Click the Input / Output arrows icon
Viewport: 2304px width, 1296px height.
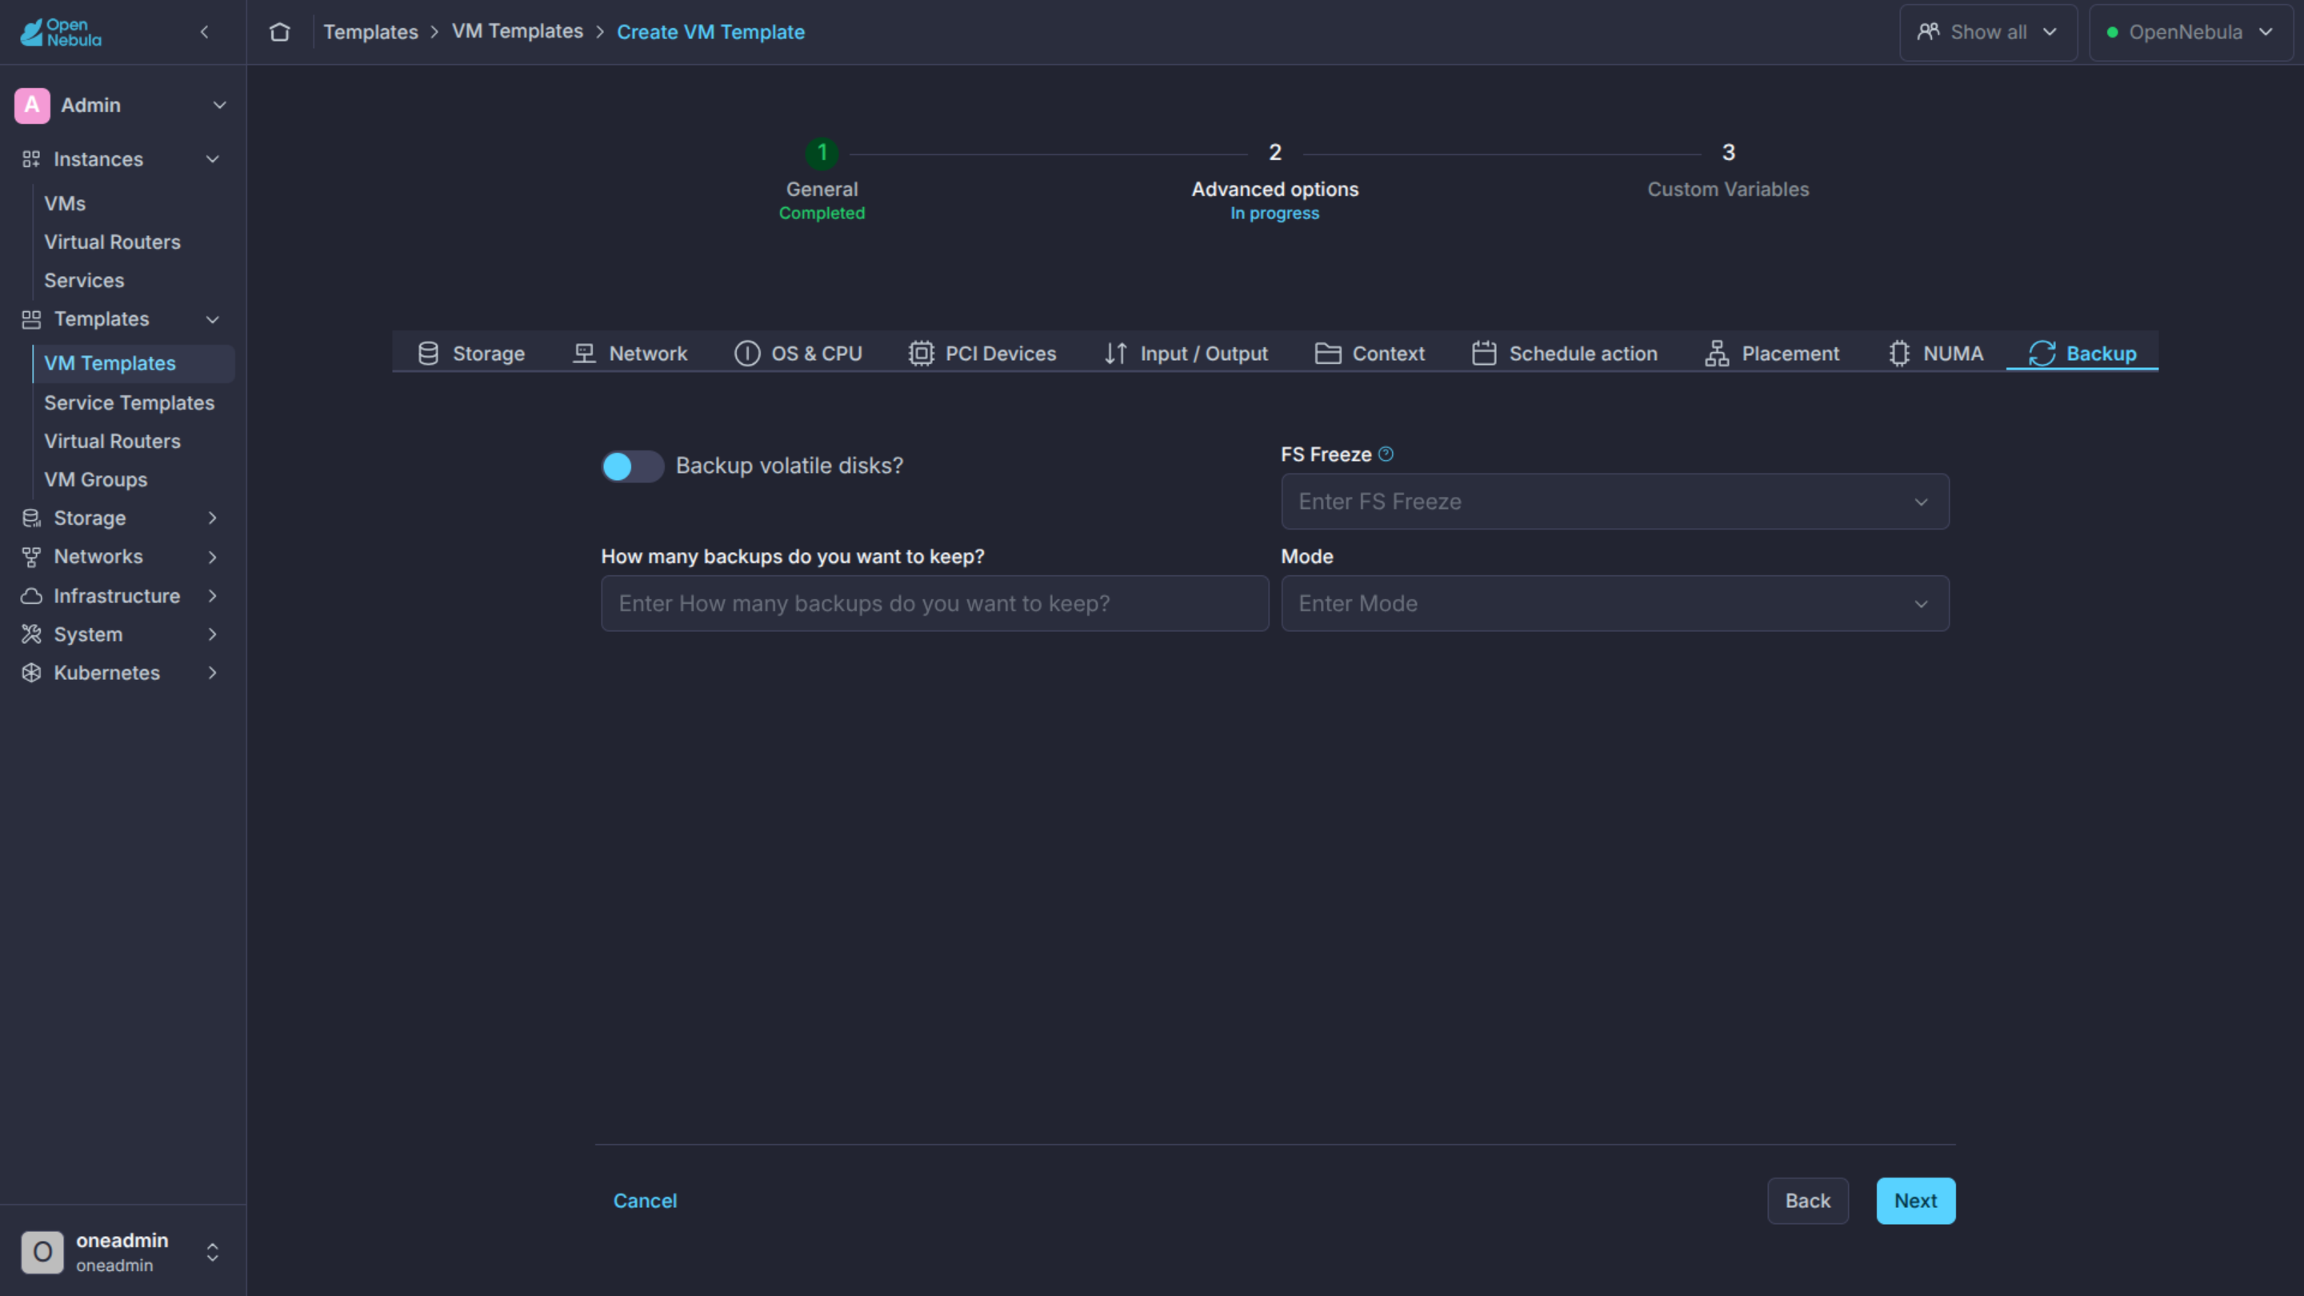pyautogui.click(x=1115, y=354)
